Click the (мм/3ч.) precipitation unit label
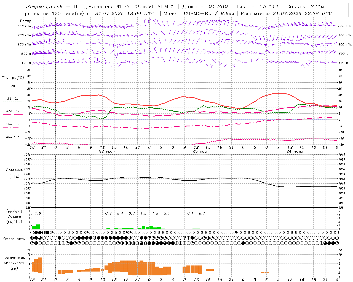353x282 pixels. click(x=14, y=211)
